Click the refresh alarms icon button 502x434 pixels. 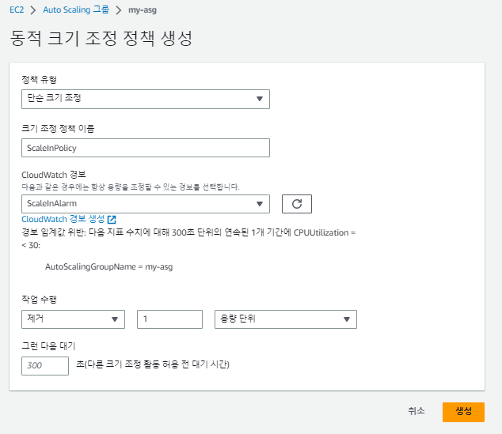click(x=297, y=204)
